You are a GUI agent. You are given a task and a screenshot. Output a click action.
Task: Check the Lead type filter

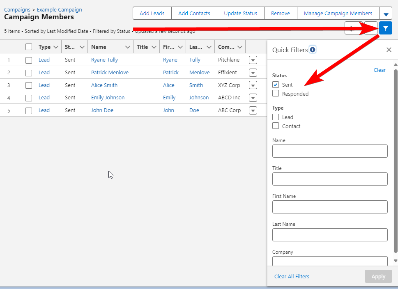276,117
